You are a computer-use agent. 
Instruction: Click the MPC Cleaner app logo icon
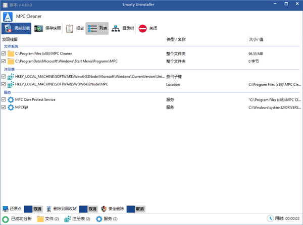point(8,16)
